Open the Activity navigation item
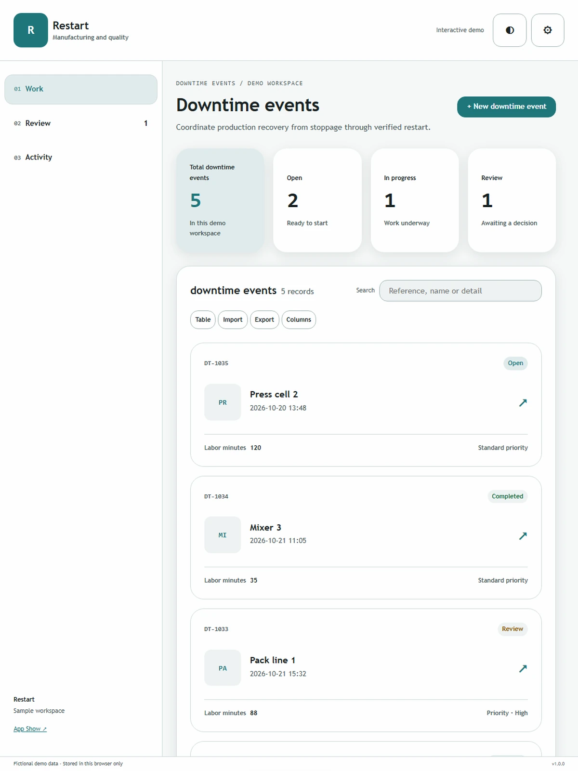This screenshot has height=771, width=578. (x=81, y=157)
